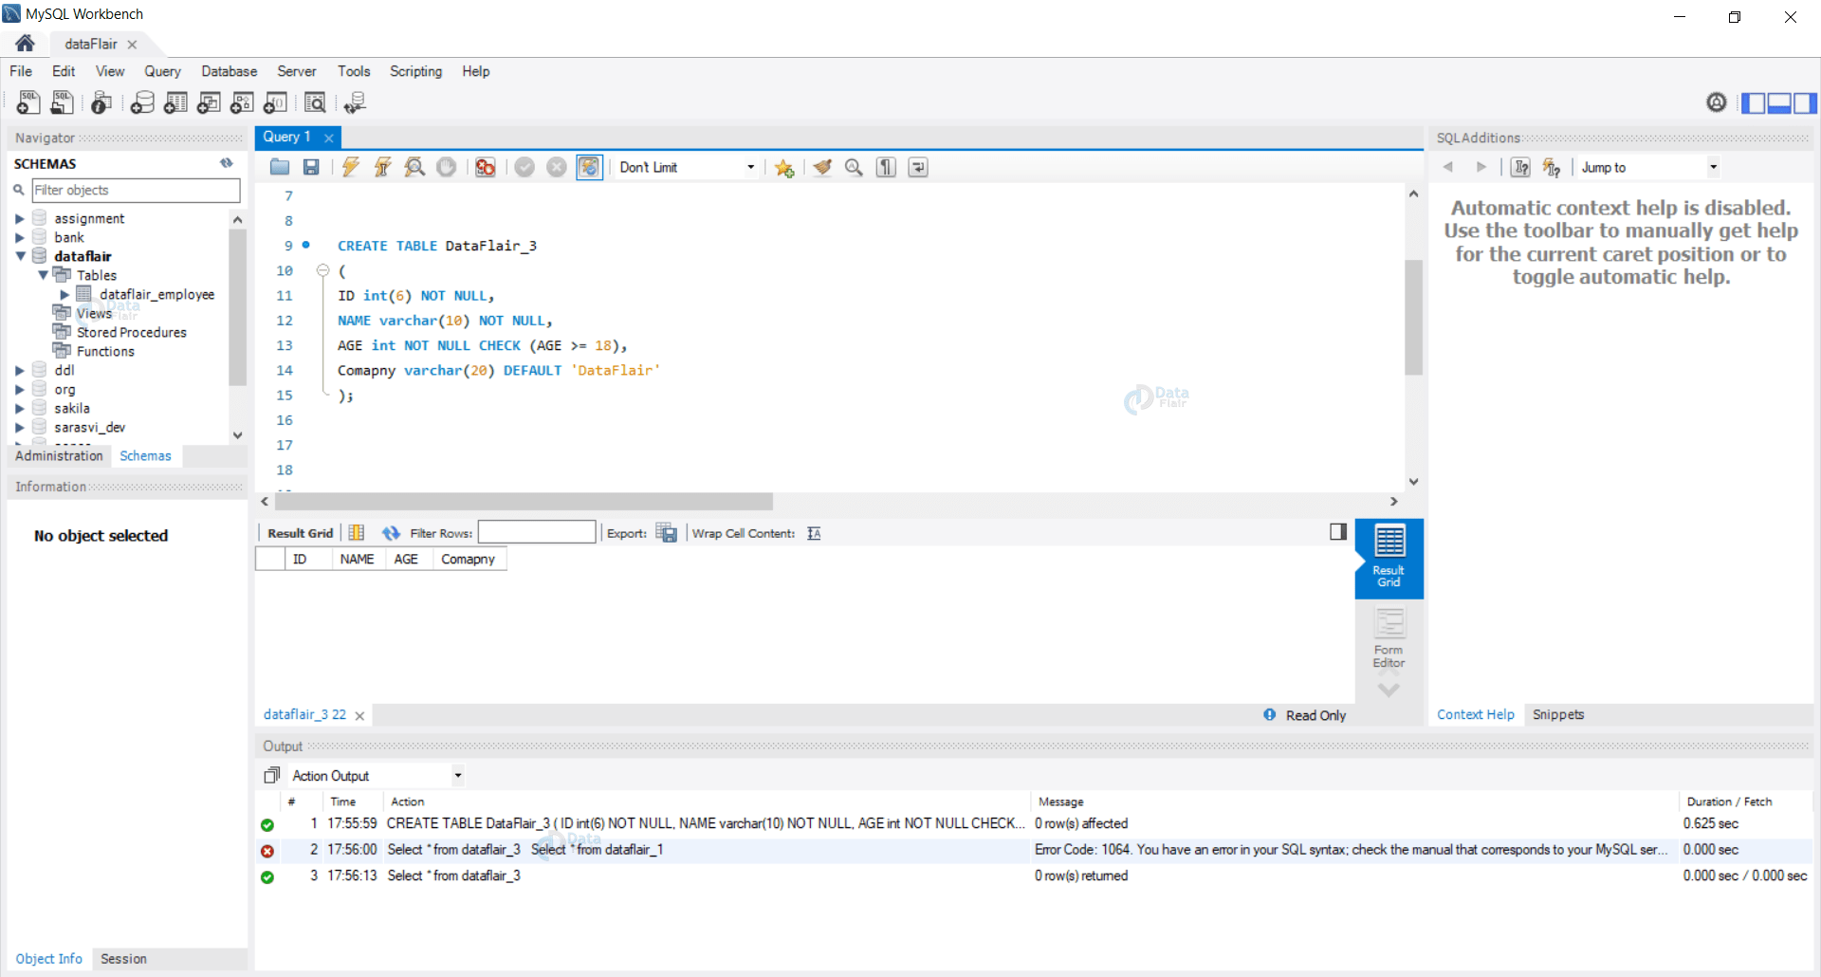Execute the SQL query with the lightning icon

click(351, 167)
